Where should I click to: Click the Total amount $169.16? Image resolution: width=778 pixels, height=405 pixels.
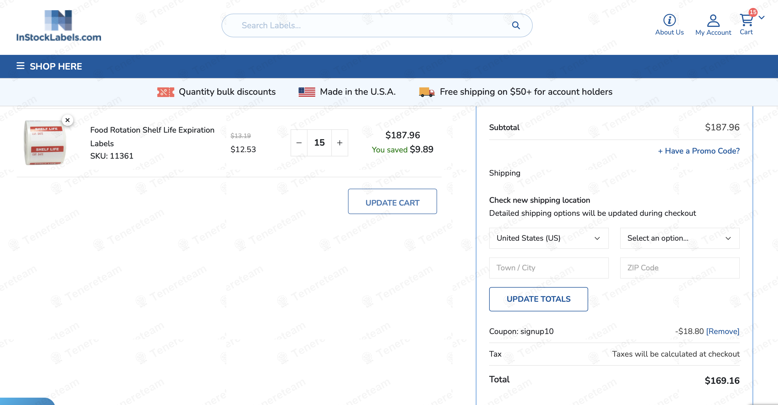point(722,381)
